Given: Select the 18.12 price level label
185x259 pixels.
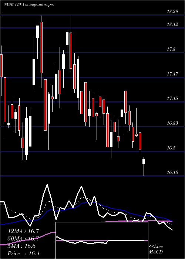Looking at the screenshot, I should 173,24.
